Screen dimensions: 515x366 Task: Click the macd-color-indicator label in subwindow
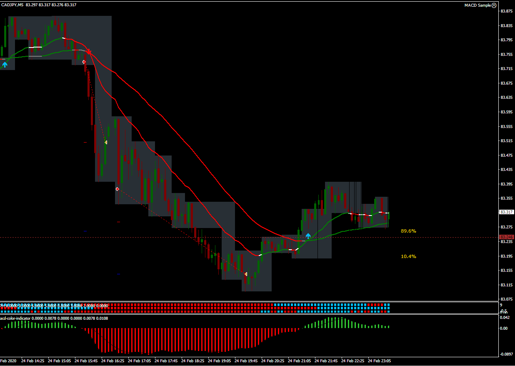(17, 318)
